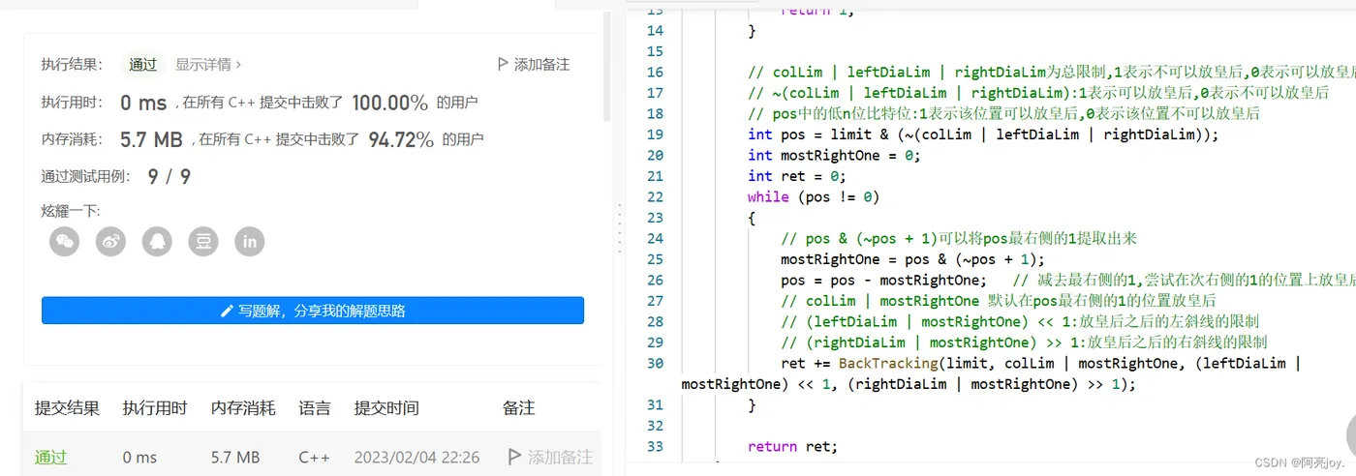Click the 执行结果 label
The height and width of the screenshot is (476, 1356).
coord(71,65)
